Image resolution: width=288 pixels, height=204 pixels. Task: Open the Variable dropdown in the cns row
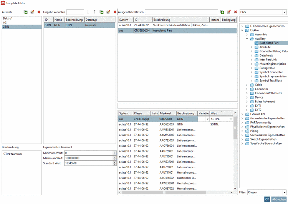(x=207, y=119)
